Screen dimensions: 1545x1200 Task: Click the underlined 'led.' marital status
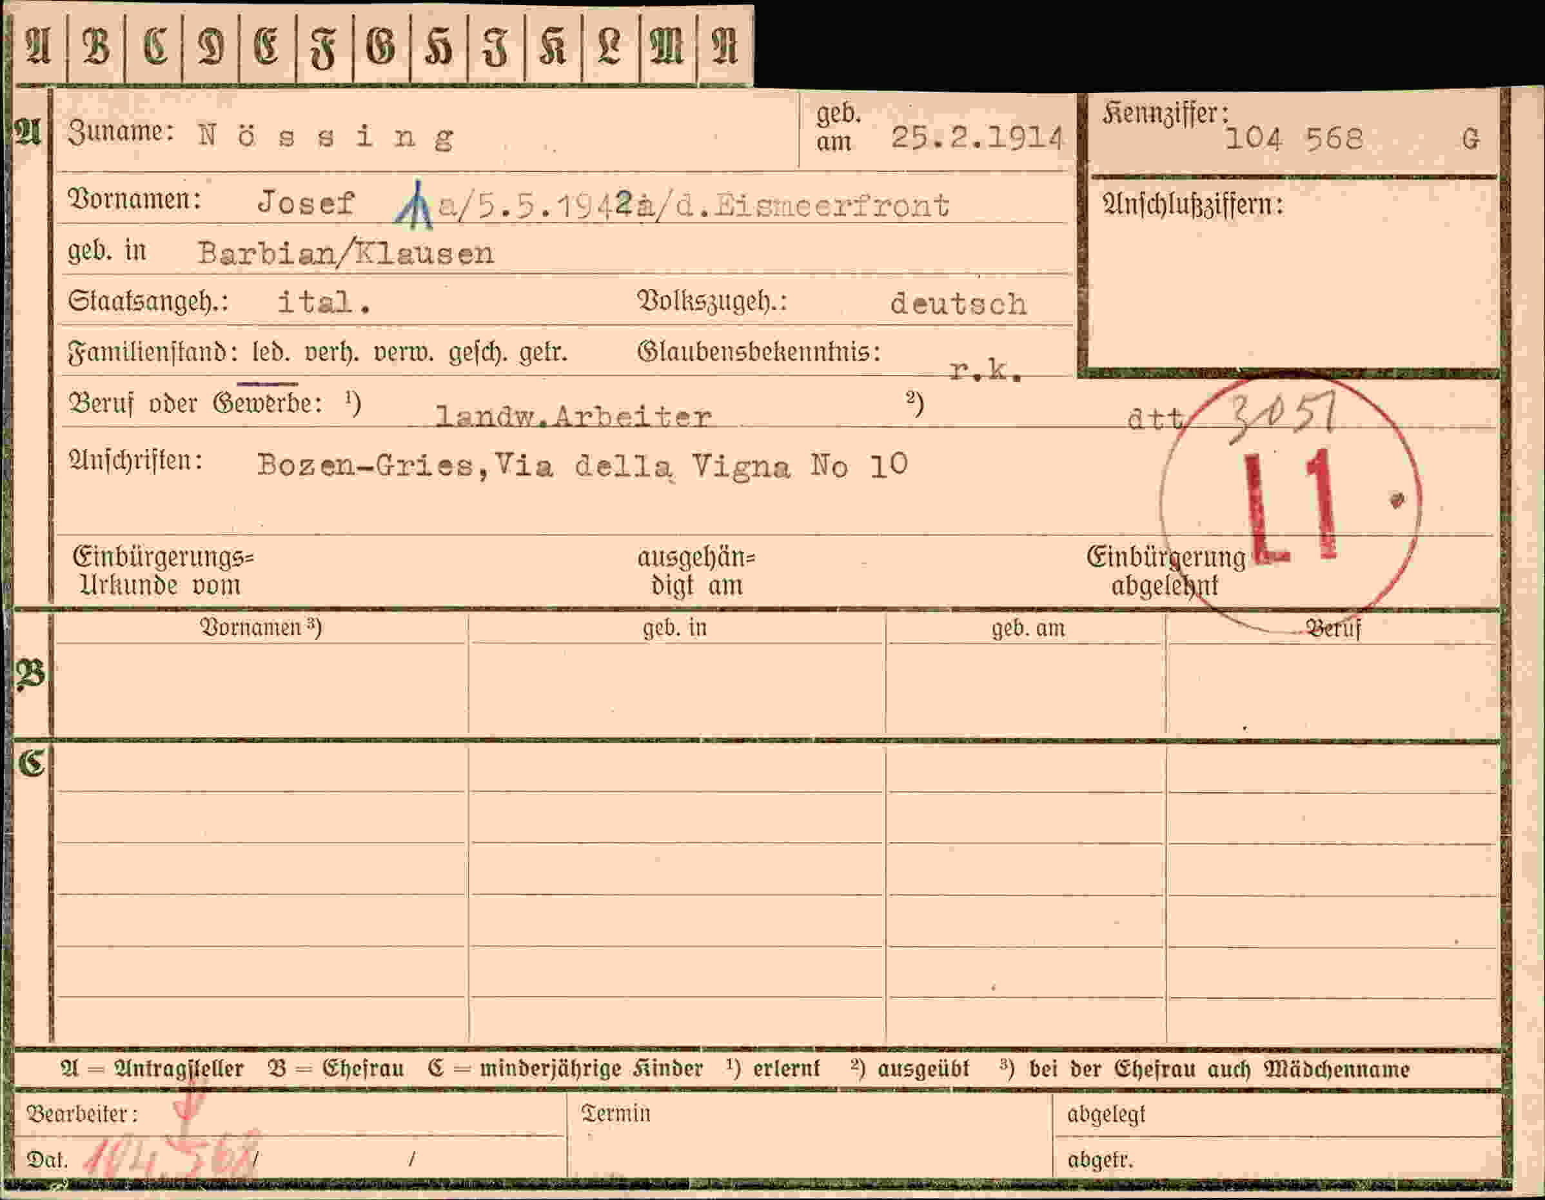(270, 352)
